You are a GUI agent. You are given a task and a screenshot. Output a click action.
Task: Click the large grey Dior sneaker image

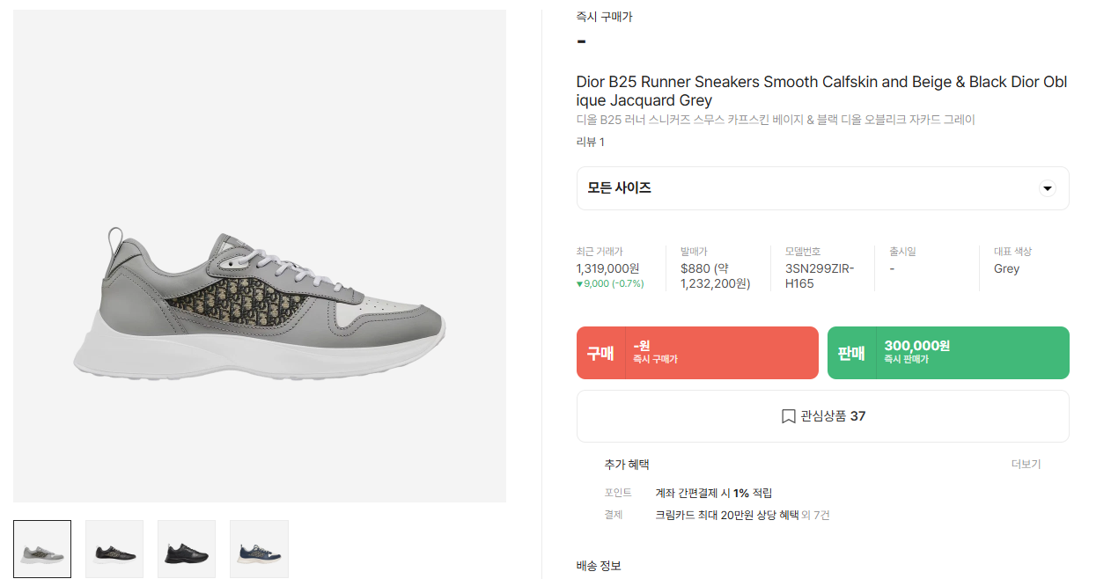coord(260,304)
